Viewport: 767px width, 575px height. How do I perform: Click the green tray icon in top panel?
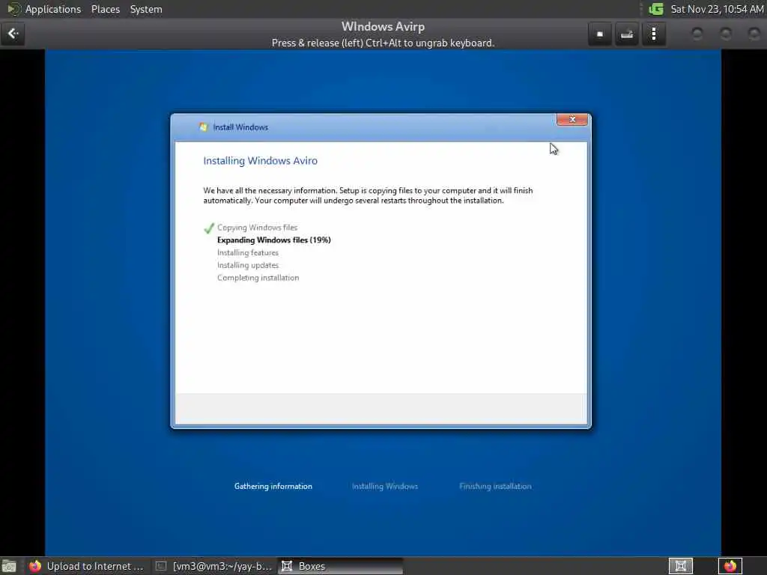656,9
